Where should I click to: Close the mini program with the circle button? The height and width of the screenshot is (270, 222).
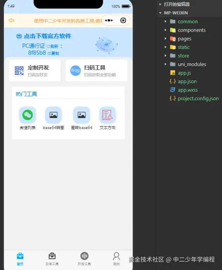[x=123, y=20]
